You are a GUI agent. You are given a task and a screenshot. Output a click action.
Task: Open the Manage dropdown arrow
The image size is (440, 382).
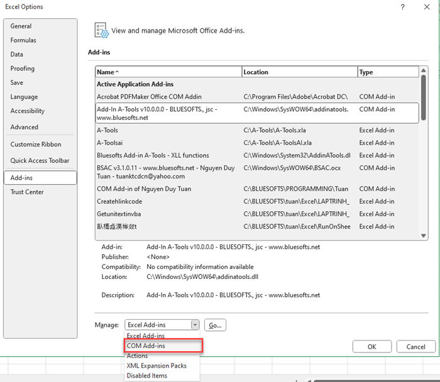tap(195, 325)
